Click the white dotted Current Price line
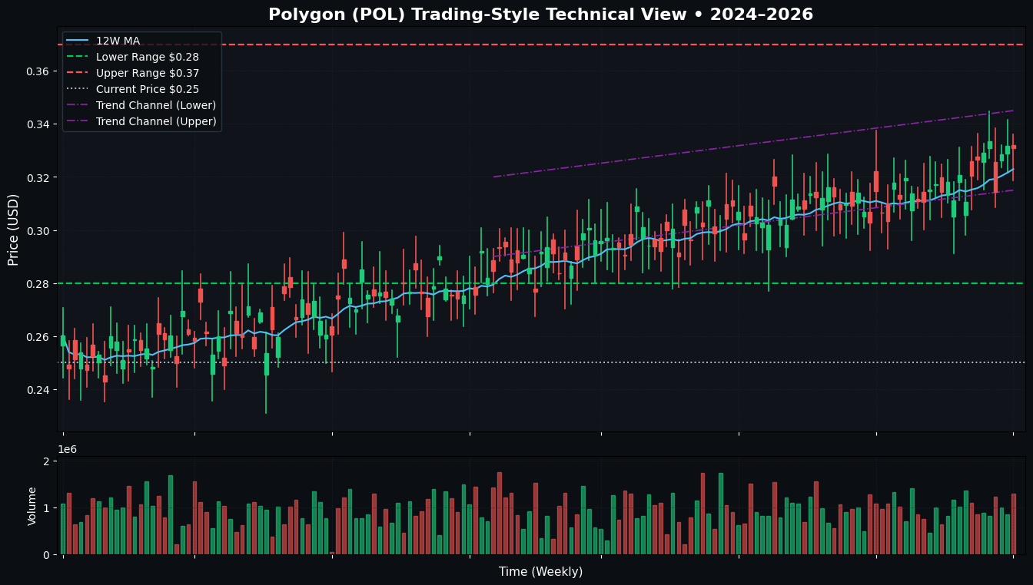This screenshot has width=1033, height=585. [x=541, y=362]
